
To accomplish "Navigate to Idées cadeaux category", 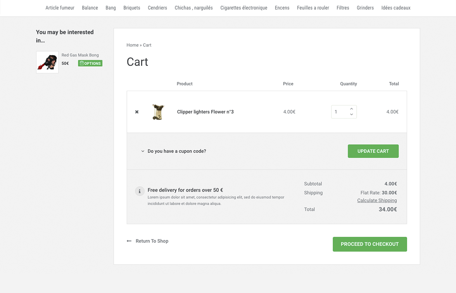I will click(x=396, y=8).
